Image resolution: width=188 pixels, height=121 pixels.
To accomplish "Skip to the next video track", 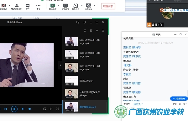I will click(23, 109).
